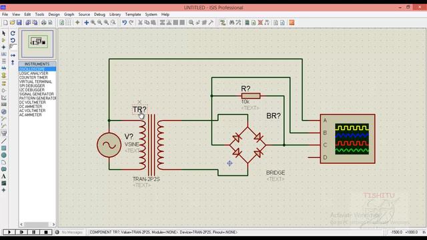Click the orange ARES layout icon

pyautogui.click(x=292, y=23)
